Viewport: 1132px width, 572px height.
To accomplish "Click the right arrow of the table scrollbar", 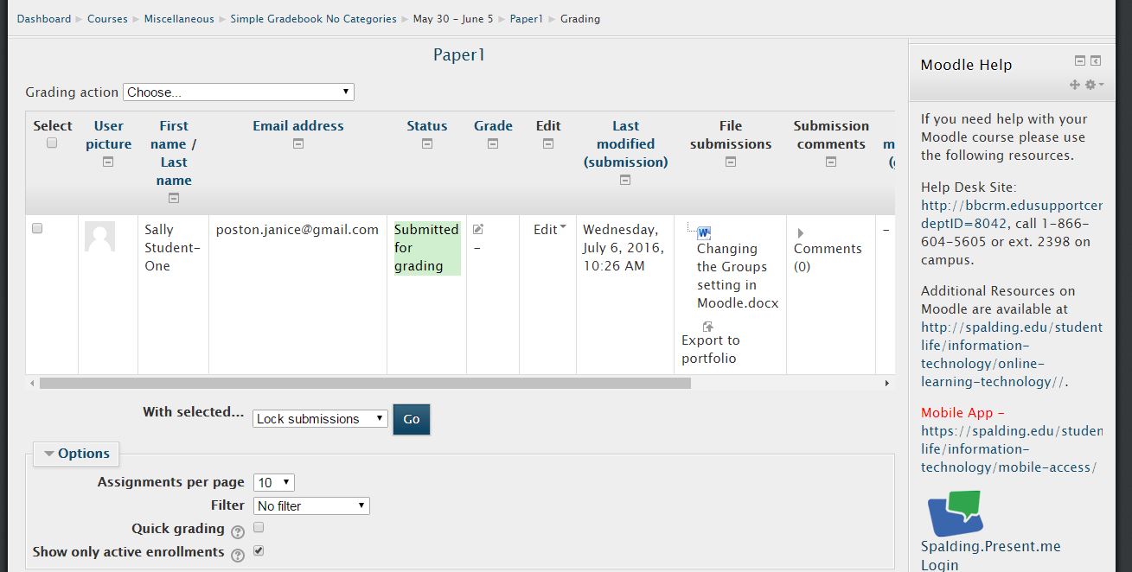I will tap(886, 383).
